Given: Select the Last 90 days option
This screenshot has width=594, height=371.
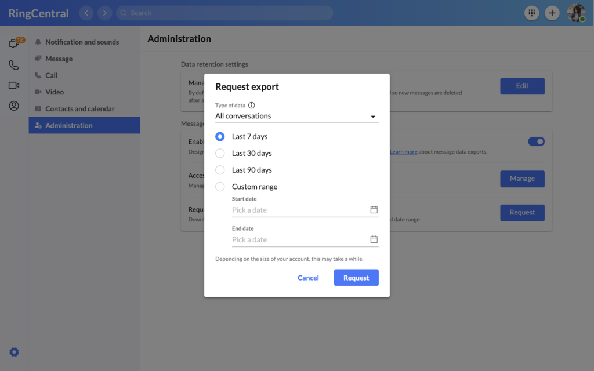Looking at the screenshot, I should 220,170.
